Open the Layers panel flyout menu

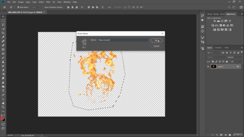click(x=242, y=48)
